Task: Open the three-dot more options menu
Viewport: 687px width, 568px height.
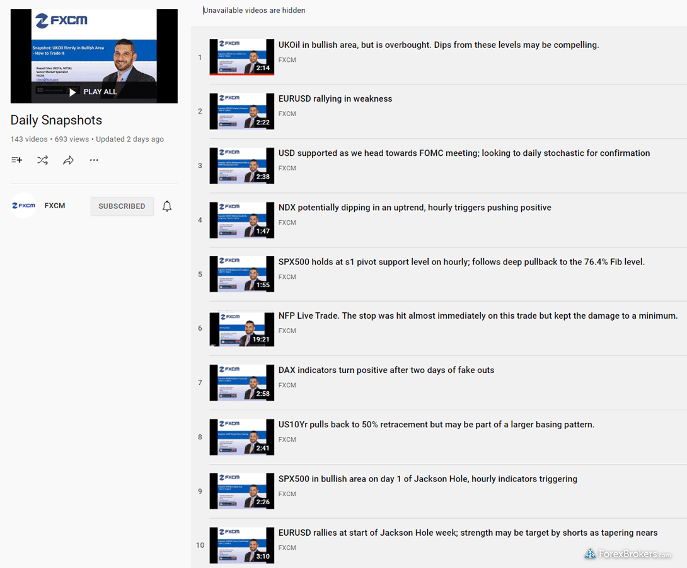Action: pos(94,160)
